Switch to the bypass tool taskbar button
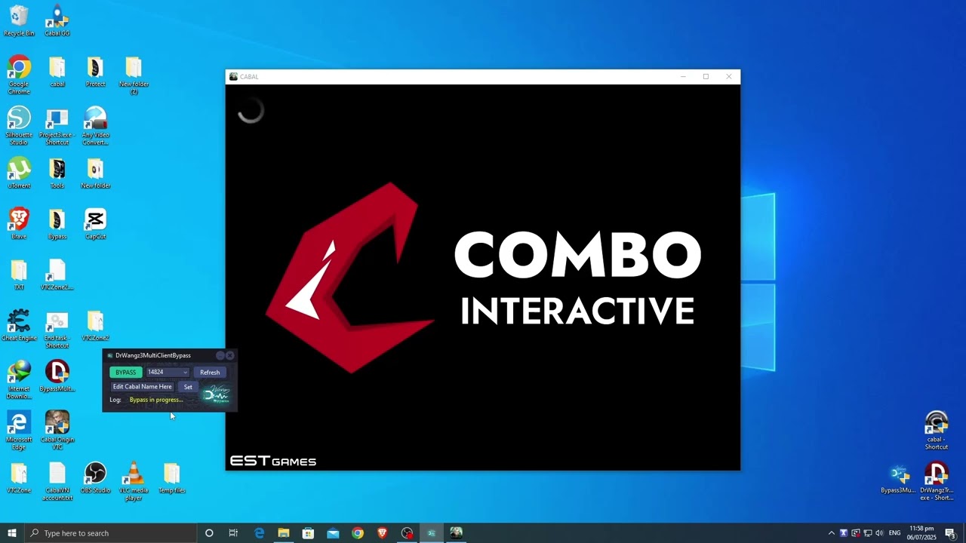 (x=432, y=533)
